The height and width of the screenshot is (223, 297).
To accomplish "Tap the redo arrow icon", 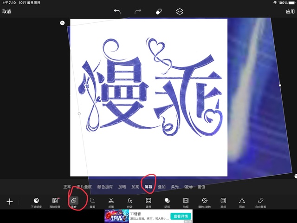I will 138,12.
